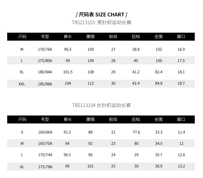Click 裤长 header in the women's table

(68, 119)
